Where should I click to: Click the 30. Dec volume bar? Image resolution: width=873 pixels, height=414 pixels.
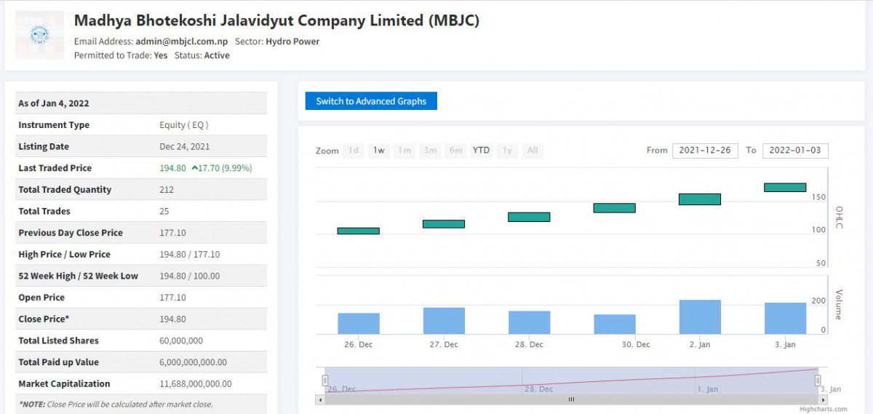point(615,325)
